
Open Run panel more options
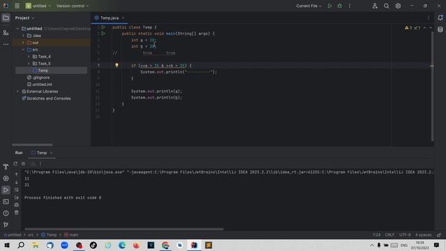coord(40,164)
